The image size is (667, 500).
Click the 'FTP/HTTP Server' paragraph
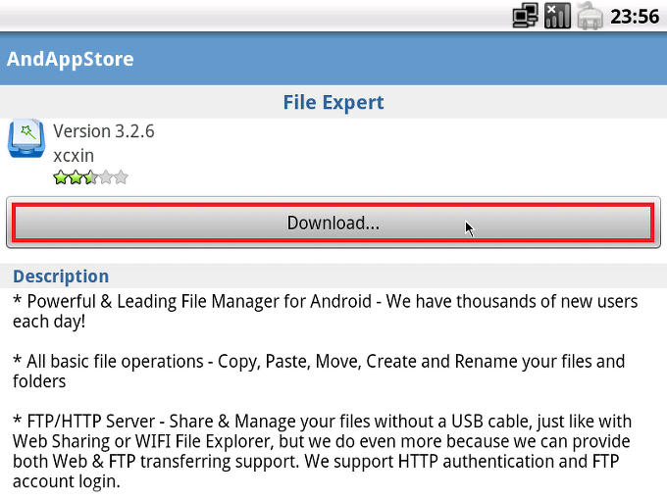322,451
